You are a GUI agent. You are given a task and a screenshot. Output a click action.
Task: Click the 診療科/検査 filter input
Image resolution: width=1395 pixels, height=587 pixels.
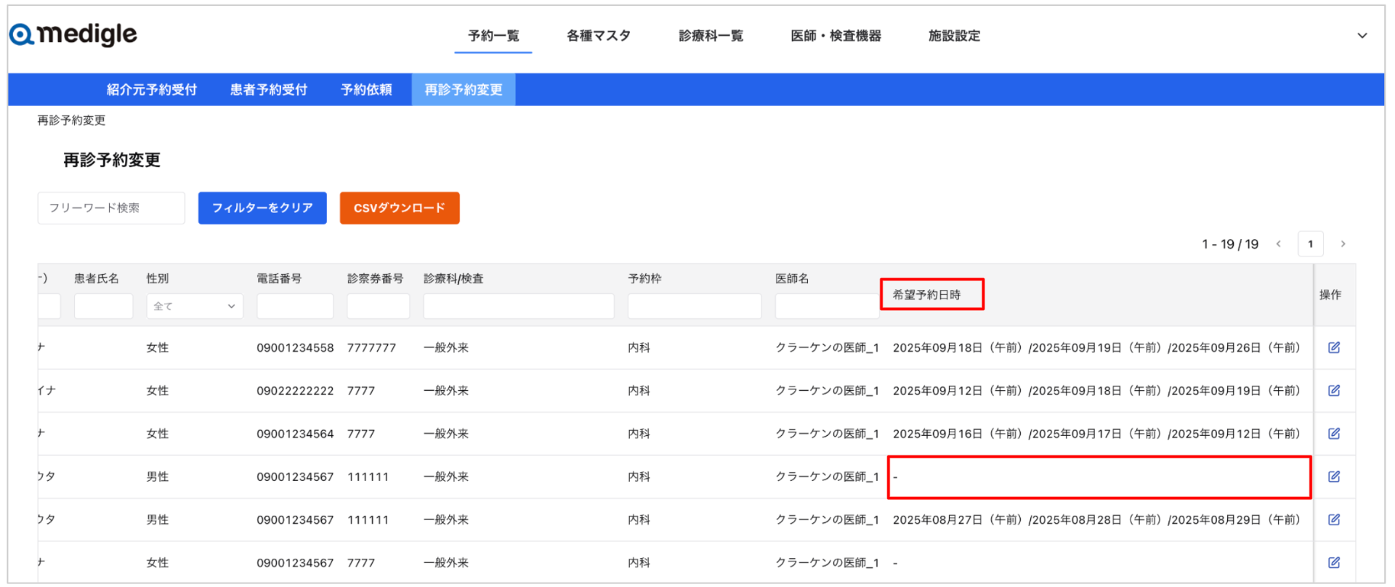pos(519,306)
